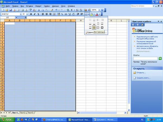Expand the Name Box dropdown arrow
Screen dimensions: 163x122
point(16,18)
